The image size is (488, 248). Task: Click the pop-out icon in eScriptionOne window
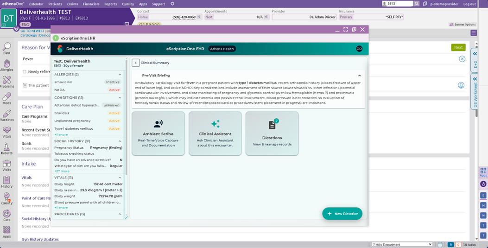point(354,30)
